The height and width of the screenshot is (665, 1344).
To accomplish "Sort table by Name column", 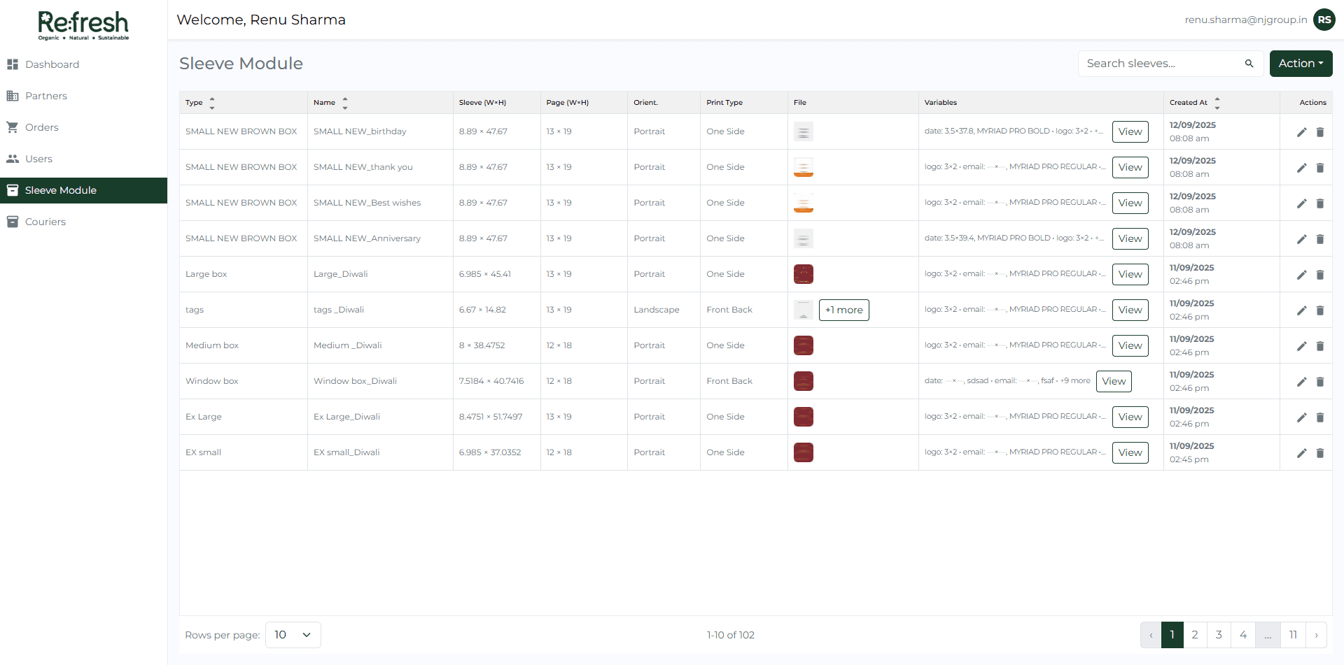I will (x=345, y=103).
